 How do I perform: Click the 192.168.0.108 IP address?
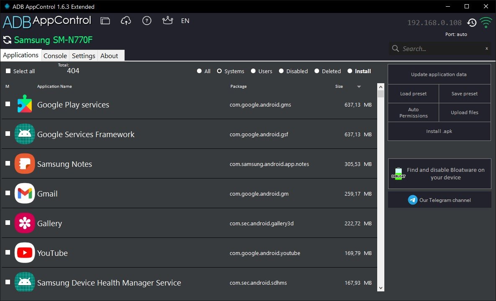[435, 23]
